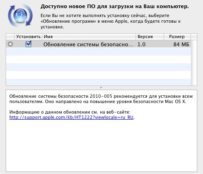
Task: Click version value 1.0
Action: point(141,44)
